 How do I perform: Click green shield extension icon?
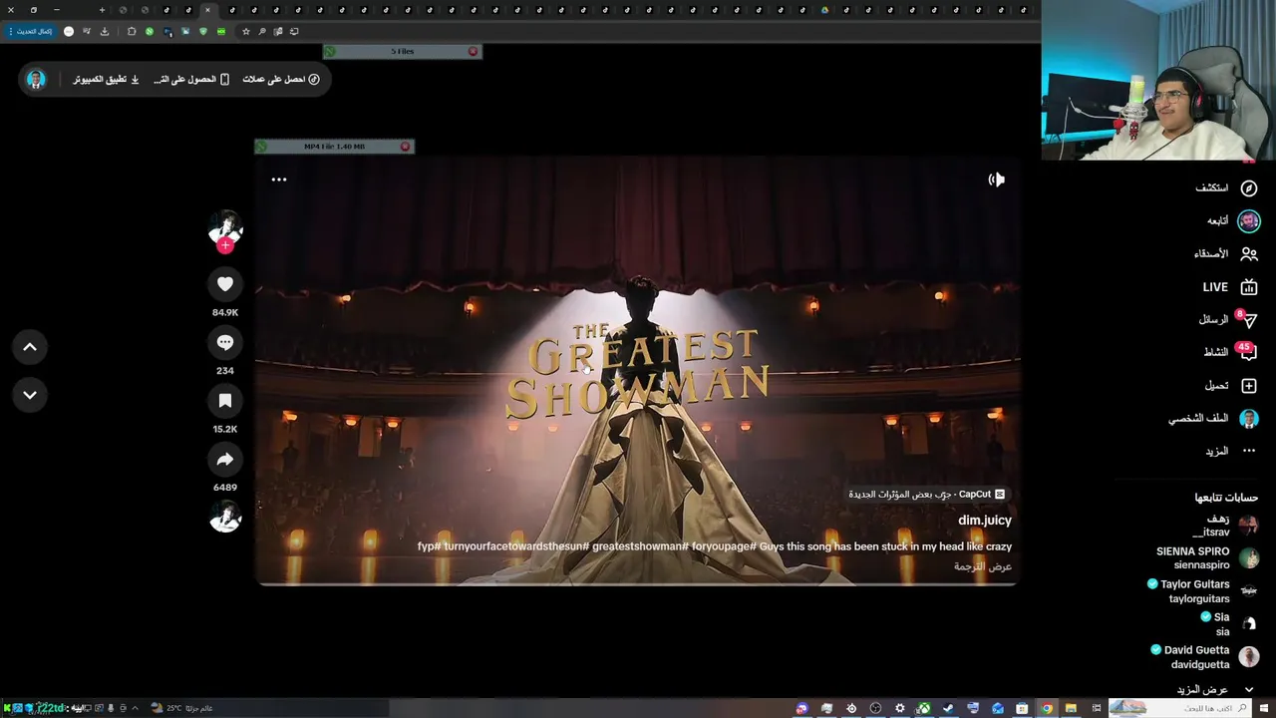click(203, 31)
